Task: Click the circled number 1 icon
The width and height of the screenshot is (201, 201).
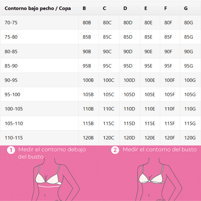Action: tap(11, 150)
